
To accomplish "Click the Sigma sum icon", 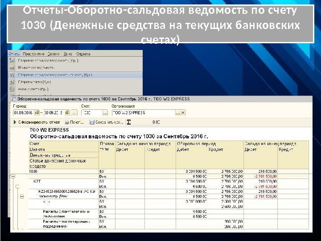I will [x=129, y=122].
